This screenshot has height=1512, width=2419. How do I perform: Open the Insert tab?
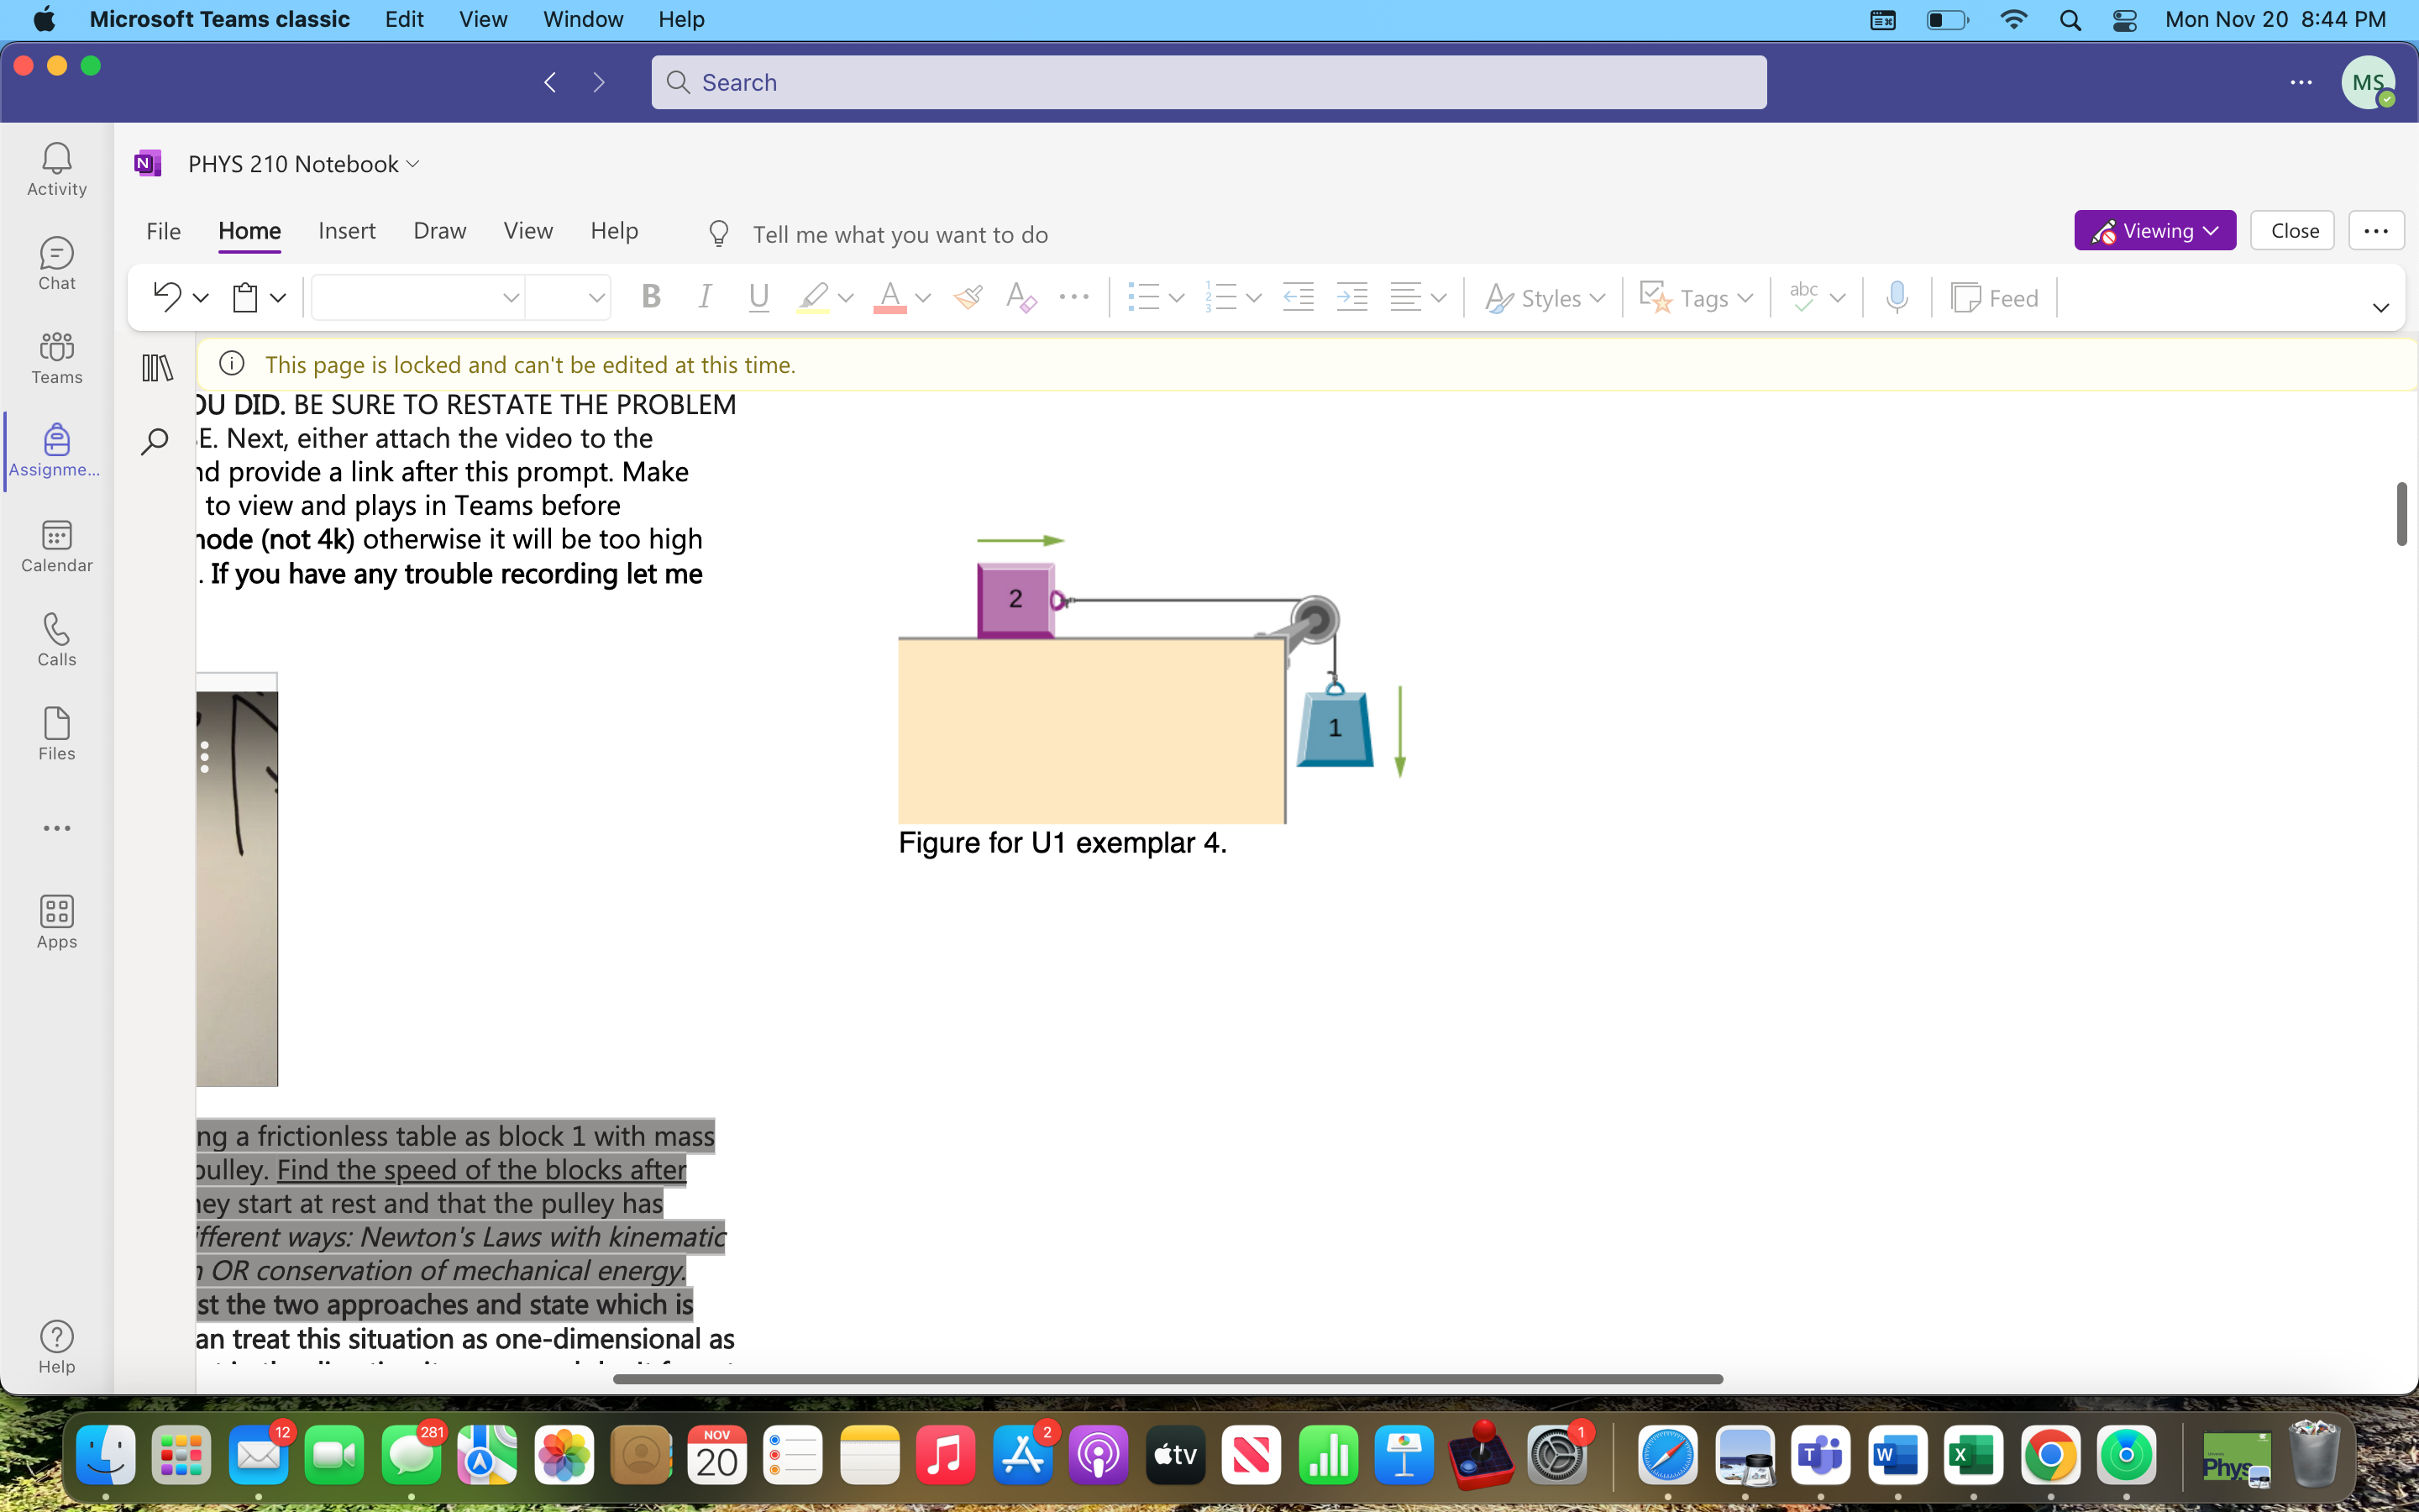point(346,231)
